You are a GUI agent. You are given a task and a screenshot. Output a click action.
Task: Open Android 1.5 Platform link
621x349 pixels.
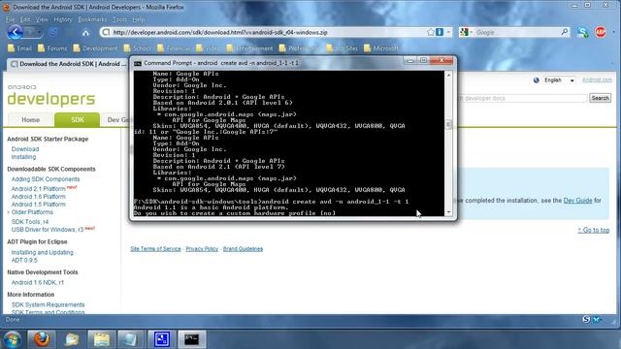pyautogui.click(x=38, y=205)
